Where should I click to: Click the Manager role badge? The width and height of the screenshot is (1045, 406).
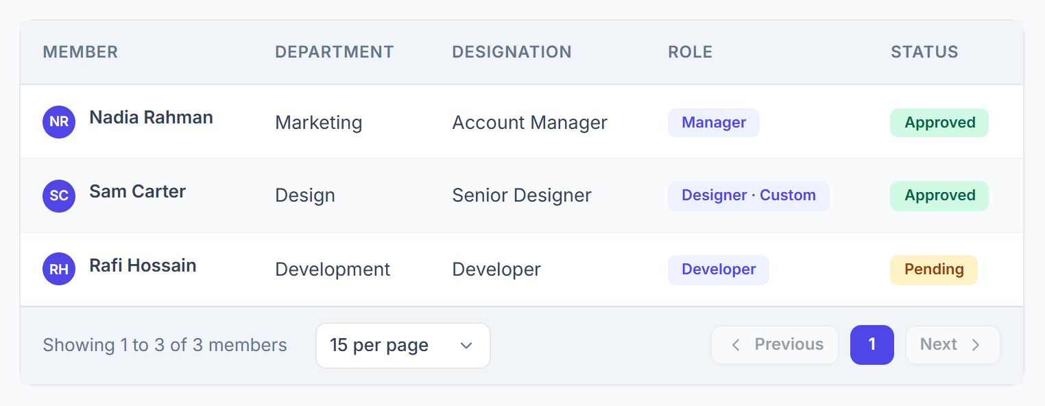coord(714,123)
